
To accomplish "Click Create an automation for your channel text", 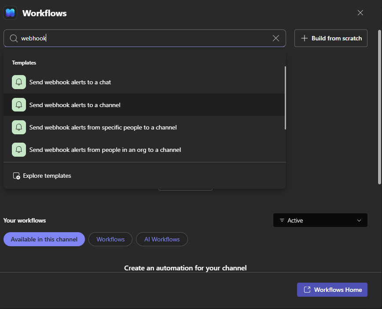I will pos(185,268).
